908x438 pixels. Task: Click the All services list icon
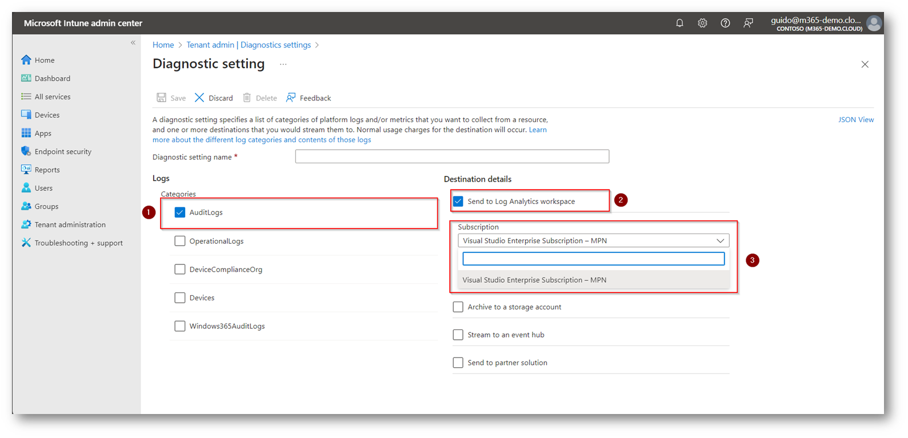pos(26,97)
